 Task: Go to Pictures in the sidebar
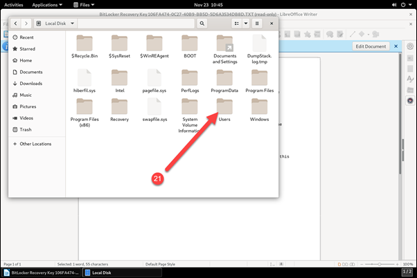[x=37, y=106]
